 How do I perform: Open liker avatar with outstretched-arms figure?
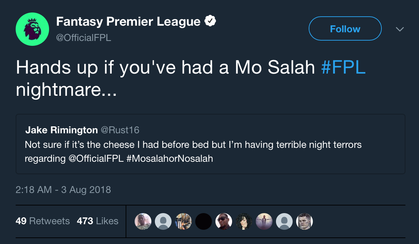tap(264, 221)
